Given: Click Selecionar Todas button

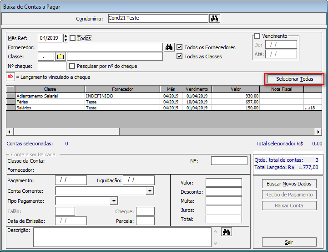Looking at the screenshot, I should tap(294, 79).
